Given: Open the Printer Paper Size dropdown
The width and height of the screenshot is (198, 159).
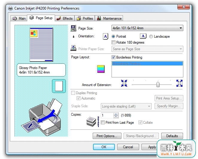Looking at the screenshot, I should [147, 49].
